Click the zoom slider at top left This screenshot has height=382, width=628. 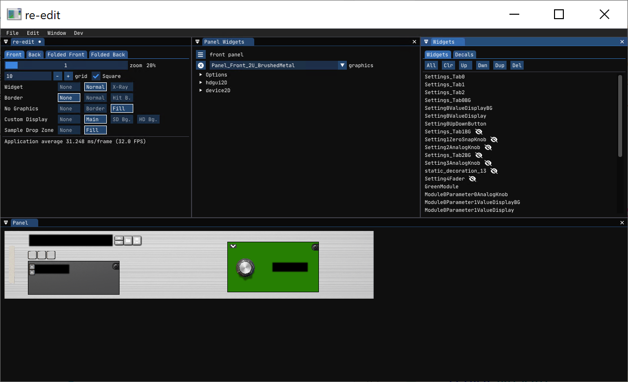pyautogui.click(x=66, y=65)
